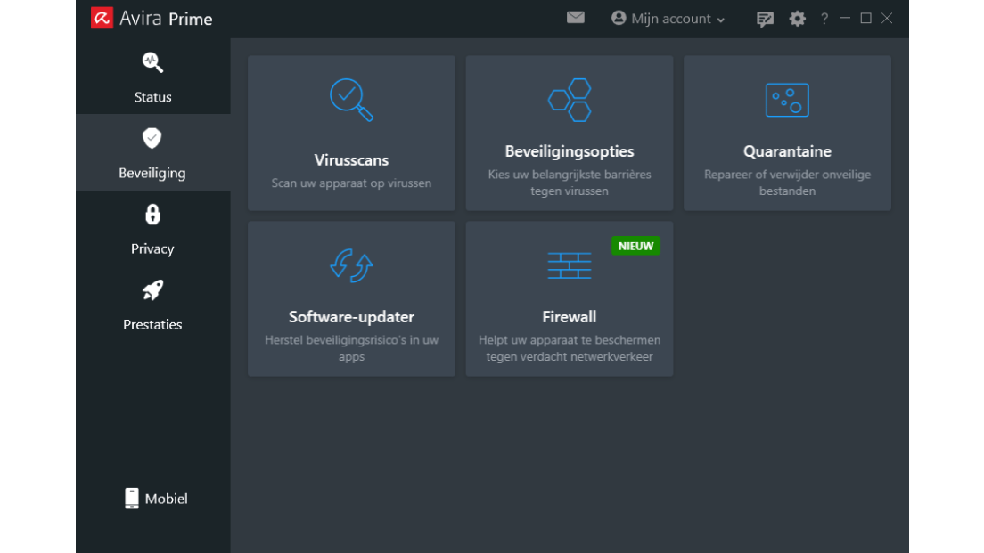The width and height of the screenshot is (984, 553).
Task: Click the Mobiel phone icon
Action: tap(132, 499)
